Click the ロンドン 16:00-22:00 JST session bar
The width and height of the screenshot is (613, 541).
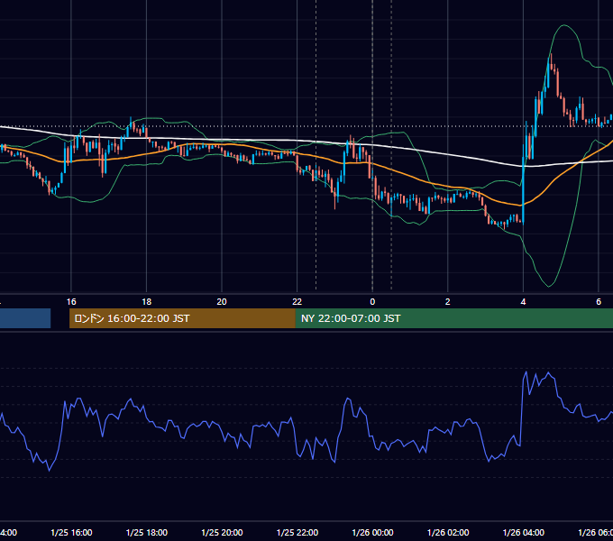pyautogui.click(x=182, y=318)
